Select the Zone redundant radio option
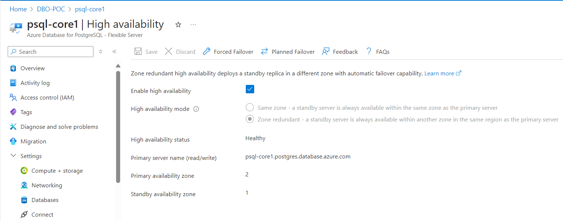The image size is (563, 221). pyautogui.click(x=250, y=119)
